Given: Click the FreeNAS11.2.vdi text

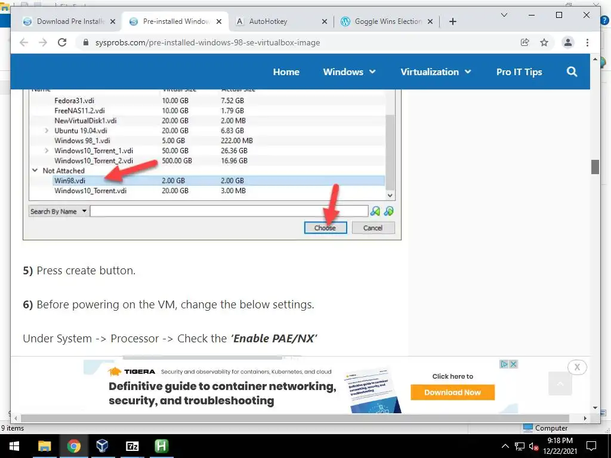Looking at the screenshot, I should pyautogui.click(x=79, y=110).
